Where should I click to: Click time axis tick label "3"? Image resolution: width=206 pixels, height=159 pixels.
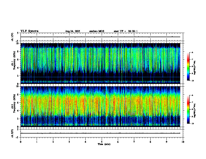click(69, 142)
